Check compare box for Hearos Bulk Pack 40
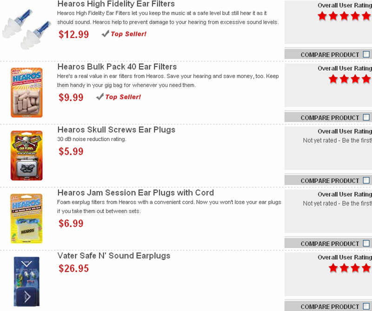The width and height of the screenshot is (372, 311). pyautogui.click(x=366, y=117)
